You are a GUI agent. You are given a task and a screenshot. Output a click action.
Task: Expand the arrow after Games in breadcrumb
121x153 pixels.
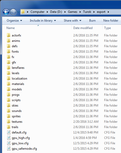tap(80, 12)
